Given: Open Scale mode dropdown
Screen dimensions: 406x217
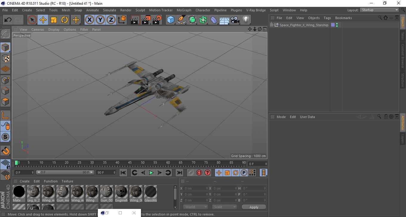Looking at the screenshot, I should click(224, 207).
